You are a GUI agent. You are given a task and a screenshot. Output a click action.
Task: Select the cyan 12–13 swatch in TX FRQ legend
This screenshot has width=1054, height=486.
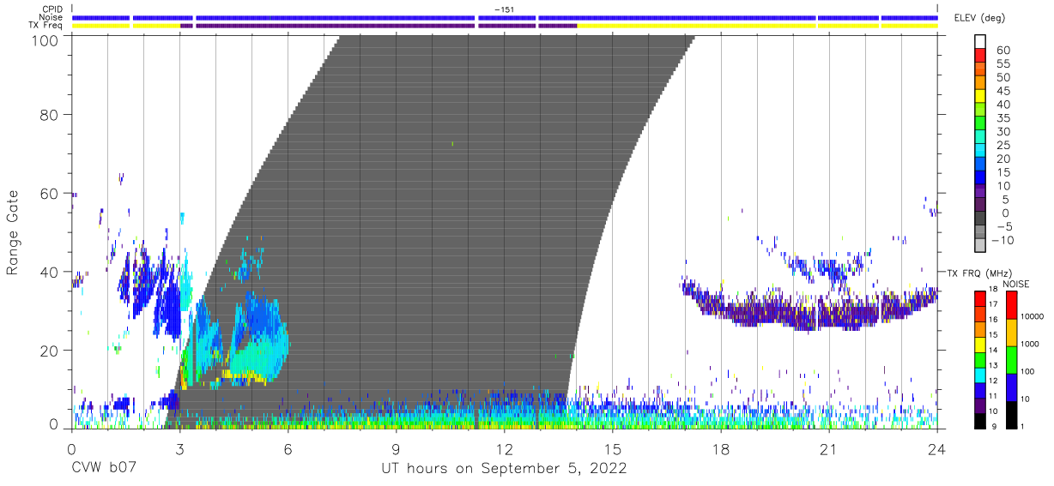[981, 374]
